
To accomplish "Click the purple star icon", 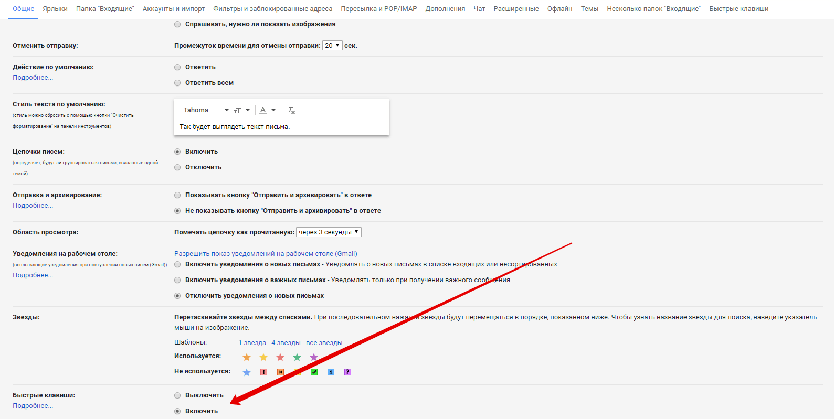I will 314,358.
